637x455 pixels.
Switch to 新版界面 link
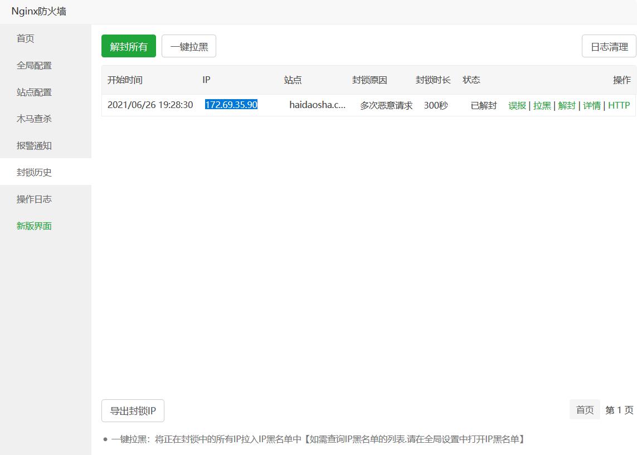pos(34,226)
